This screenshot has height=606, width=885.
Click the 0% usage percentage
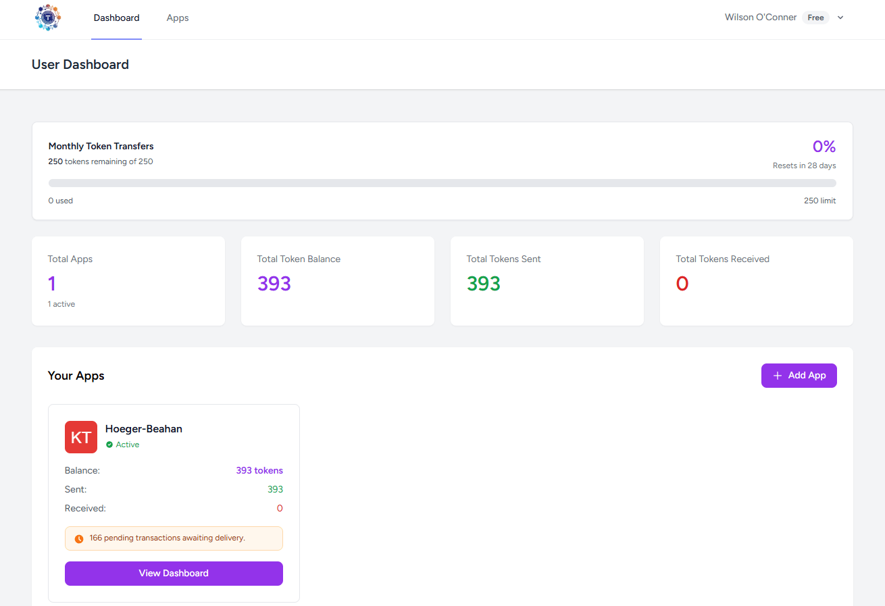pyautogui.click(x=824, y=147)
